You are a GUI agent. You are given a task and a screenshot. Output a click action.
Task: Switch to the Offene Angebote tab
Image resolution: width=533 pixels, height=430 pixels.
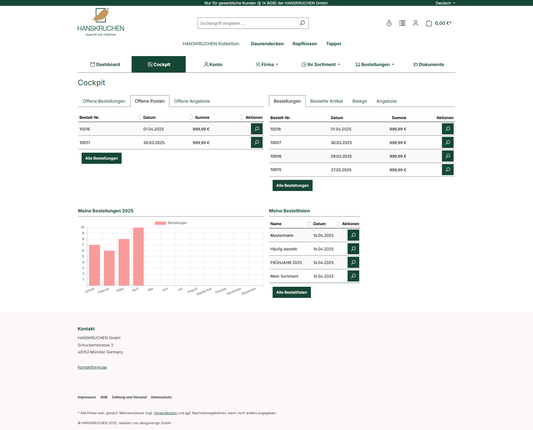tap(192, 101)
